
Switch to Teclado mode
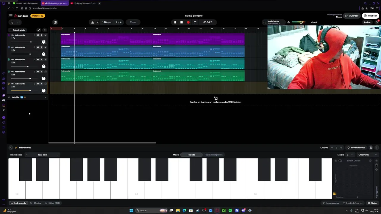[191, 155]
